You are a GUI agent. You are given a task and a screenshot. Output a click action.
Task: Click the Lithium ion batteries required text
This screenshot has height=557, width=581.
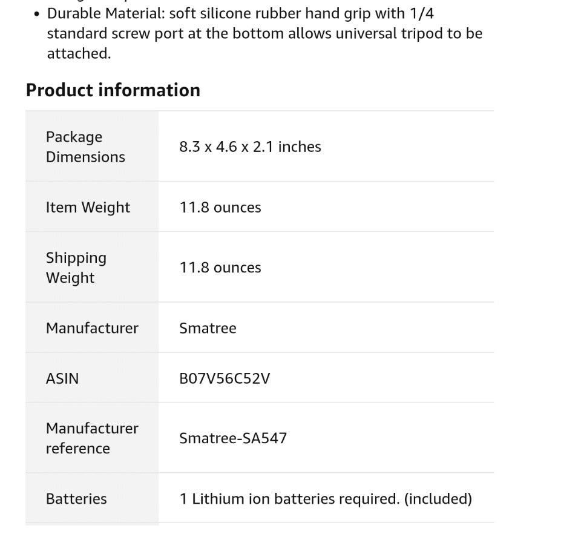coord(290,499)
